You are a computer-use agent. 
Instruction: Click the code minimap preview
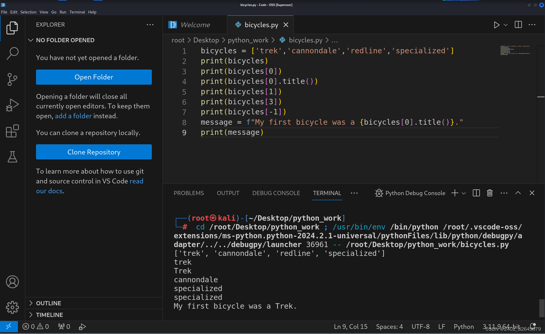pos(516,50)
